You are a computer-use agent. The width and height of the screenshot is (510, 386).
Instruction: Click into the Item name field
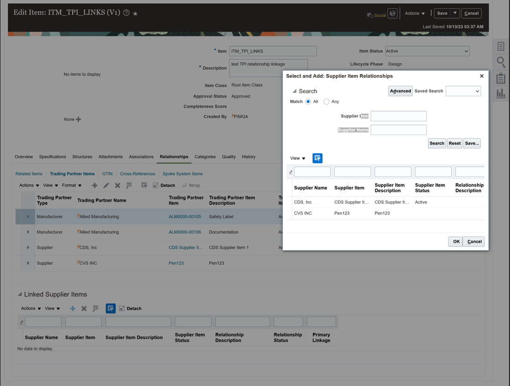pyautogui.click(x=273, y=51)
